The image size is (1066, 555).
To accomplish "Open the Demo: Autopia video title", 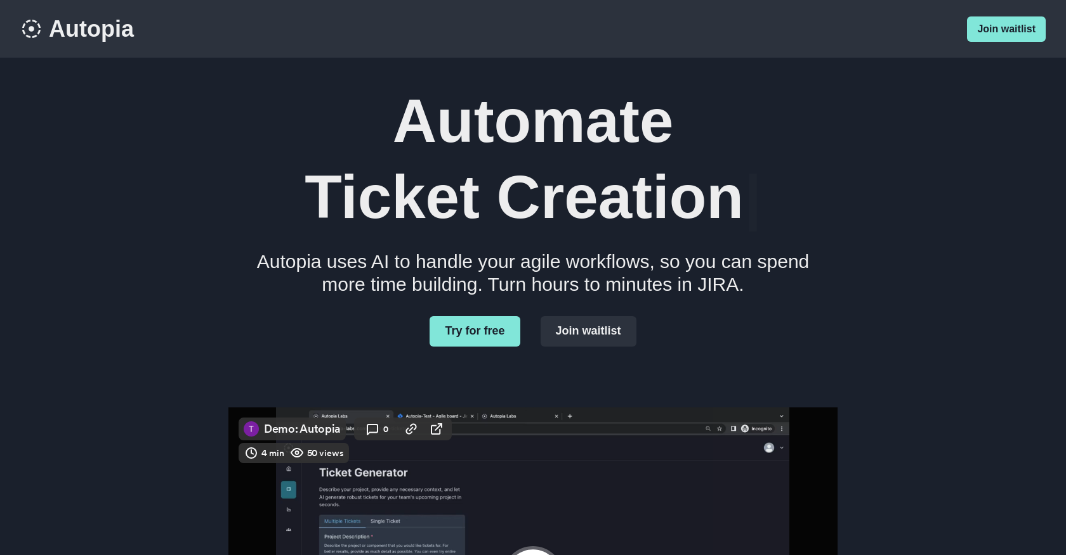I will point(302,429).
